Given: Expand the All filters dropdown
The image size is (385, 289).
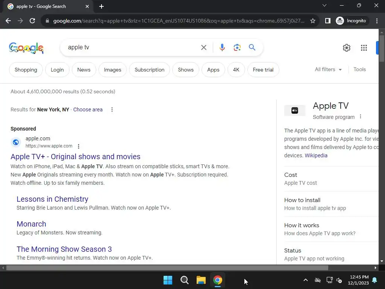Looking at the screenshot, I should pos(328,70).
